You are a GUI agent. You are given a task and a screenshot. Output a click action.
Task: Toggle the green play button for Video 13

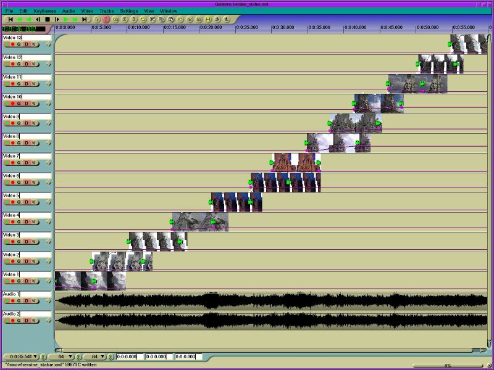tap(6, 44)
